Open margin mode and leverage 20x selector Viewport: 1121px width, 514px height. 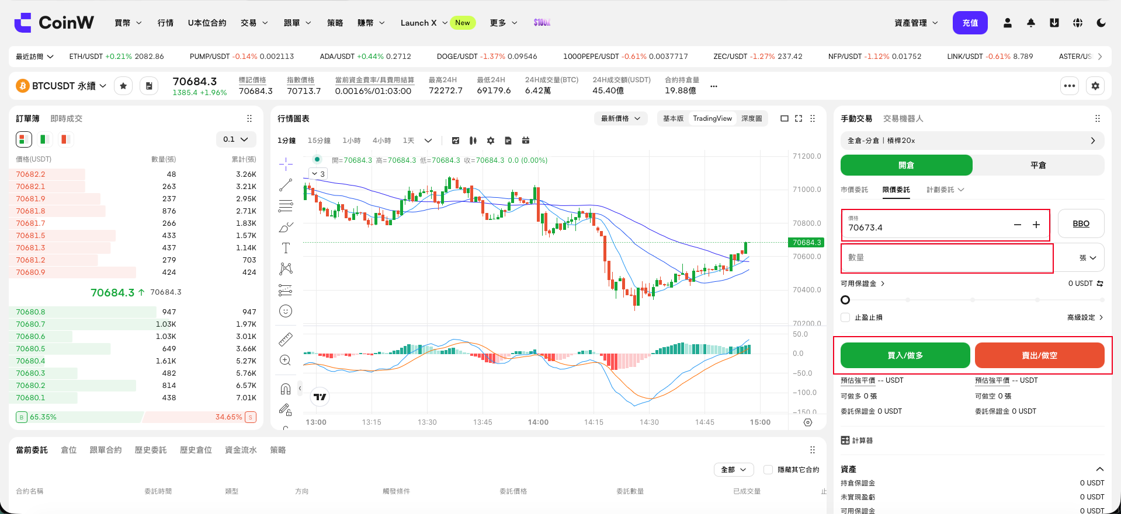[x=972, y=141]
